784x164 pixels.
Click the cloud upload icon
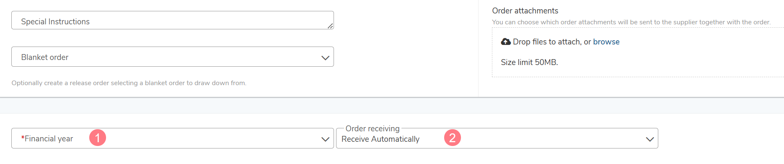(x=506, y=42)
